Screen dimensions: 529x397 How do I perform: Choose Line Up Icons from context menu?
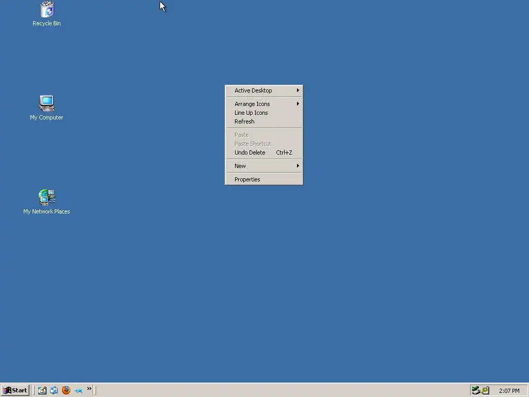pos(264,113)
